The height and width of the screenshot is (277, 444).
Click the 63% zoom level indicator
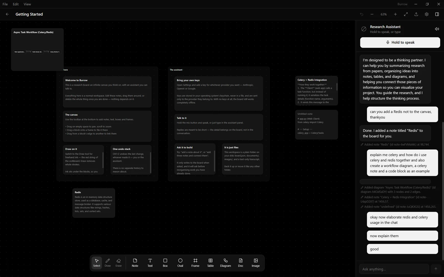(384, 14)
